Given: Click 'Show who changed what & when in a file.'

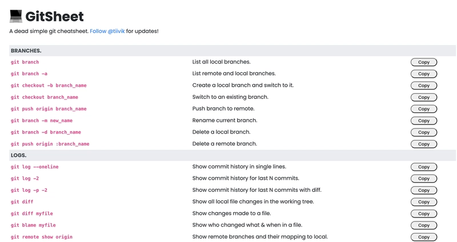Looking at the screenshot, I should [x=247, y=225].
